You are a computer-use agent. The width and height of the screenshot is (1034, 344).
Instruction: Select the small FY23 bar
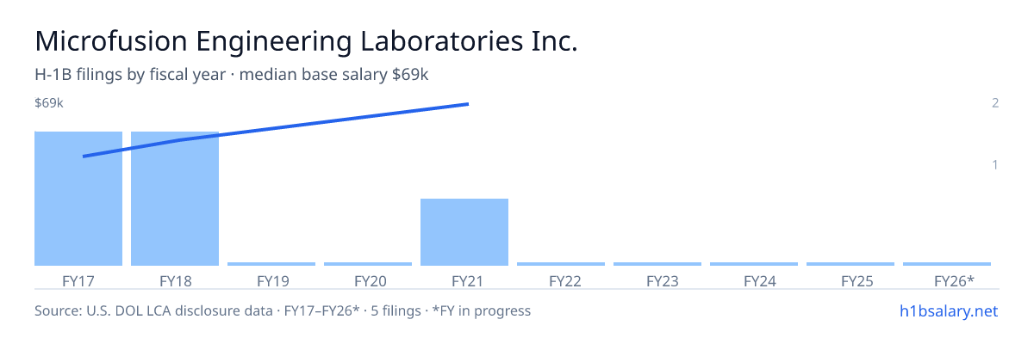657,264
